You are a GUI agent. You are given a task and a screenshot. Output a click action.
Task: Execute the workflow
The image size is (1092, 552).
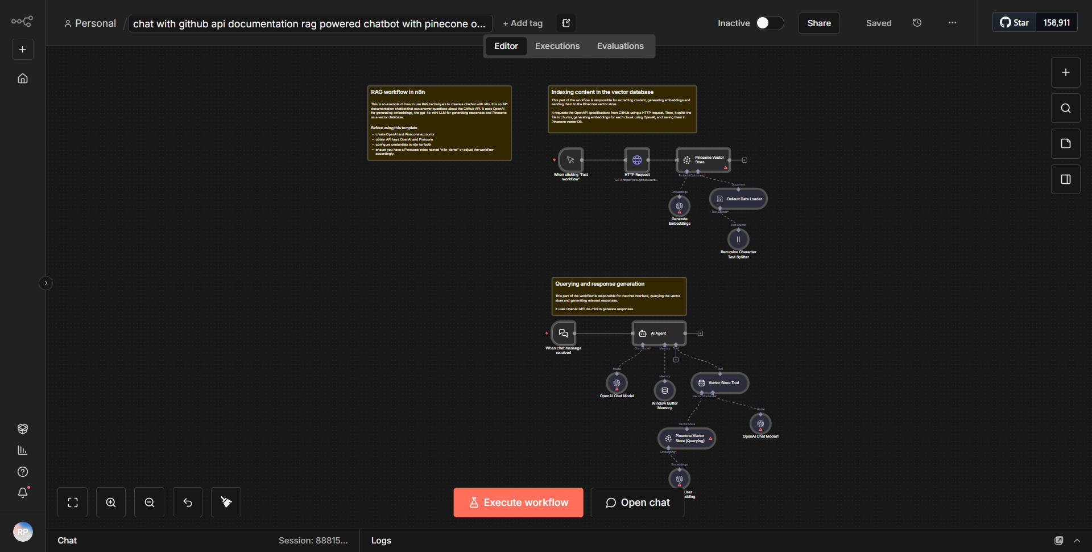518,502
